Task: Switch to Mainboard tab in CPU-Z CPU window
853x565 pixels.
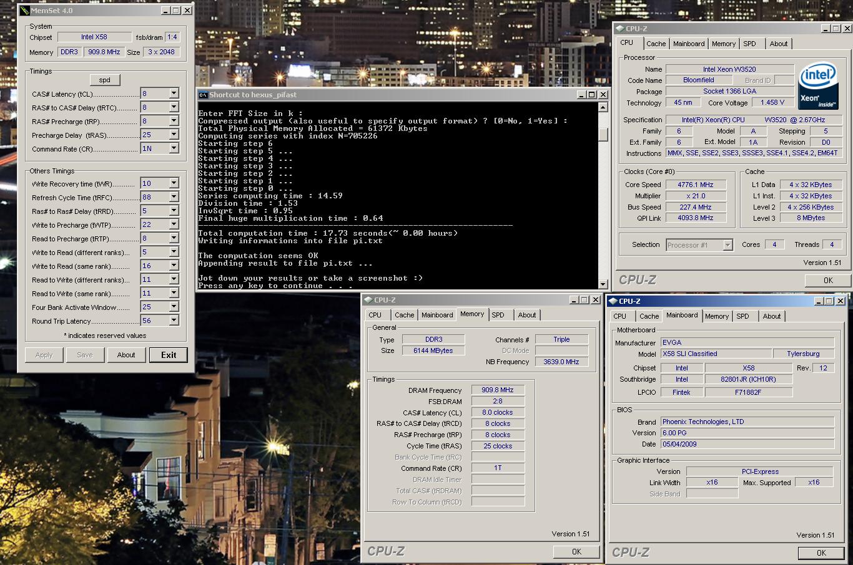Action: pyautogui.click(x=689, y=44)
